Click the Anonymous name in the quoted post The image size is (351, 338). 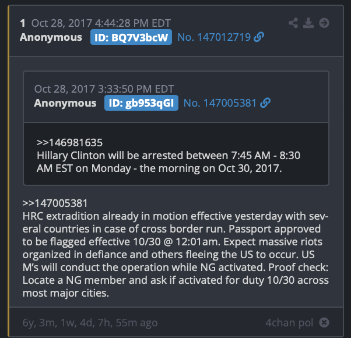coord(65,103)
